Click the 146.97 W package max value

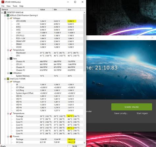pyautogui.click(x=71, y=139)
